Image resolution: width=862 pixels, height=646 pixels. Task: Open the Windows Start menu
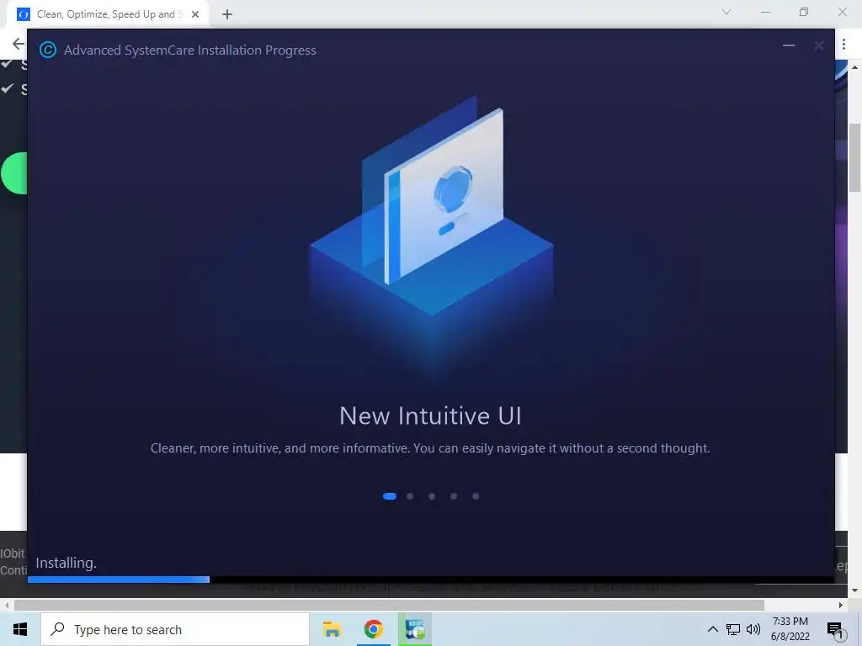[20, 629]
